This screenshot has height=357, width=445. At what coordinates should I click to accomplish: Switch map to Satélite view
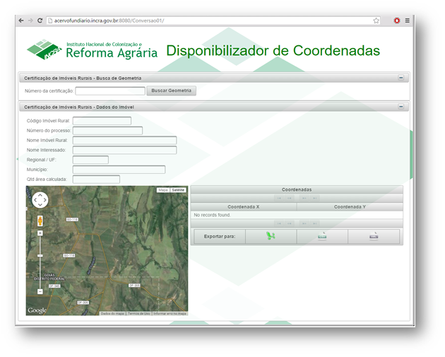click(179, 190)
